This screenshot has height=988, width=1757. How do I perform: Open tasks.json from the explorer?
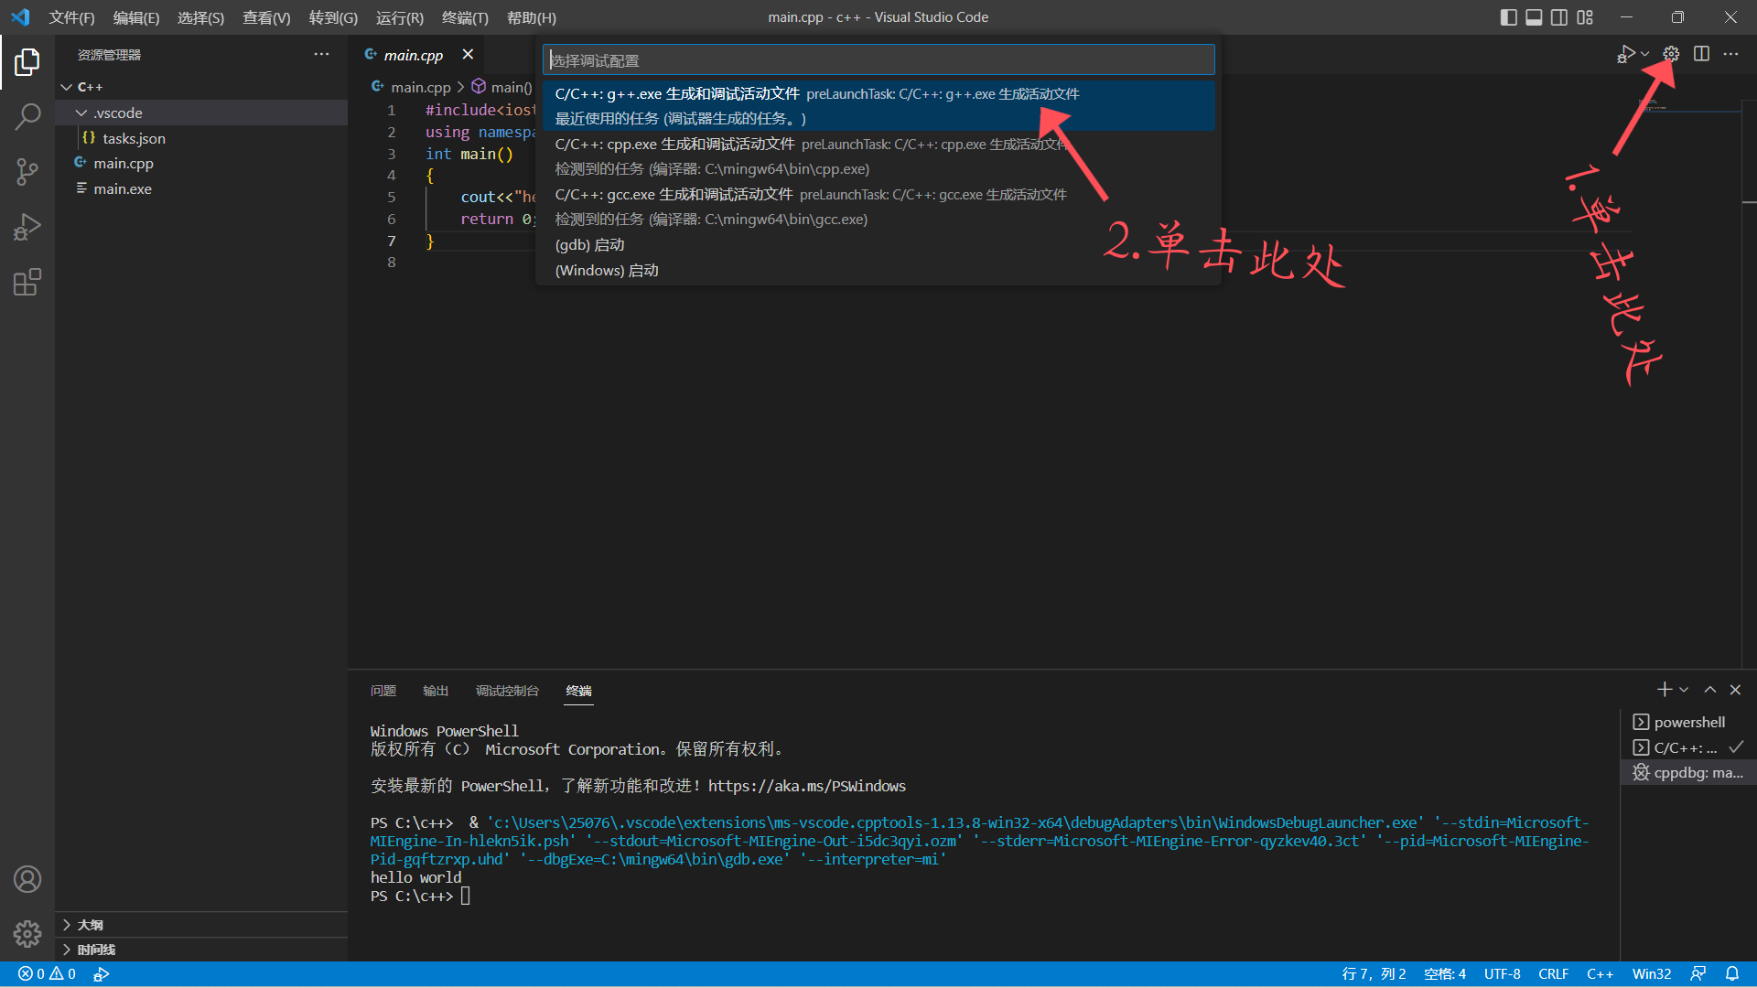[x=134, y=138]
